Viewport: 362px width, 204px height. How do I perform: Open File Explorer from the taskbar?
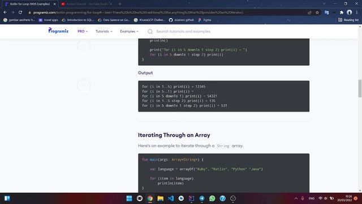(161, 198)
